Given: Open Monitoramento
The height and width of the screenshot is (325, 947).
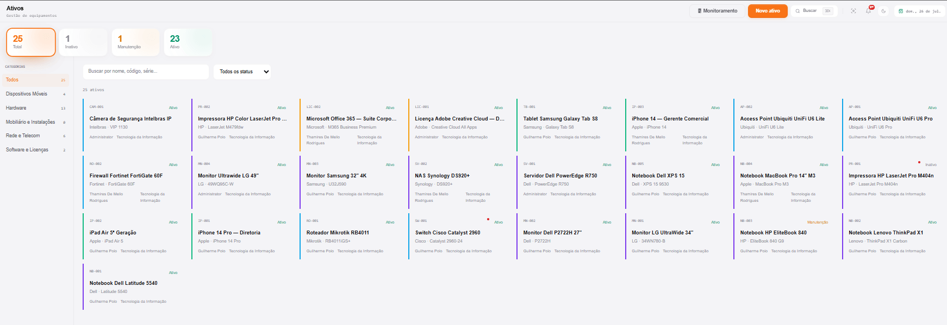Looking at the screenshot, I should (718, 11).
